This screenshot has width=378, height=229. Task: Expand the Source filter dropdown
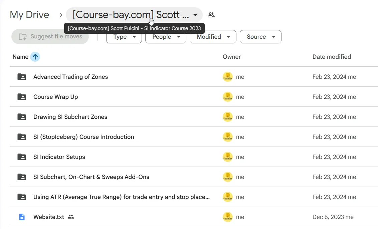pyautogui.click(x=260, y=37)
